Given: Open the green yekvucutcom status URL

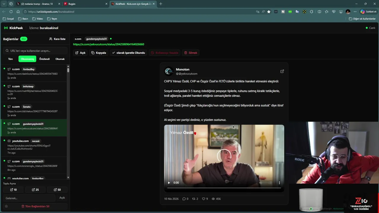Looking at the screenshot, I should 108,44.
